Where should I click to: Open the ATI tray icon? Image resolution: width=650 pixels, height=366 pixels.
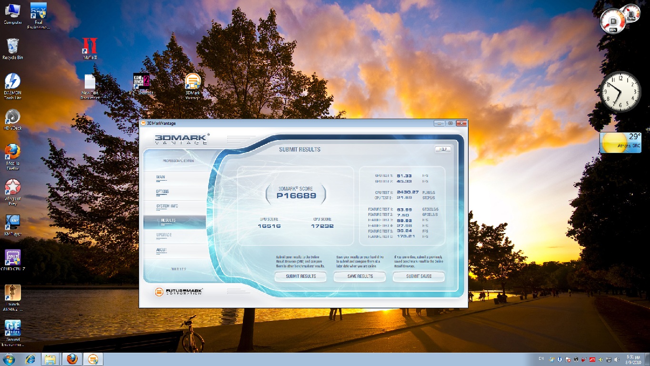point(593,359)
